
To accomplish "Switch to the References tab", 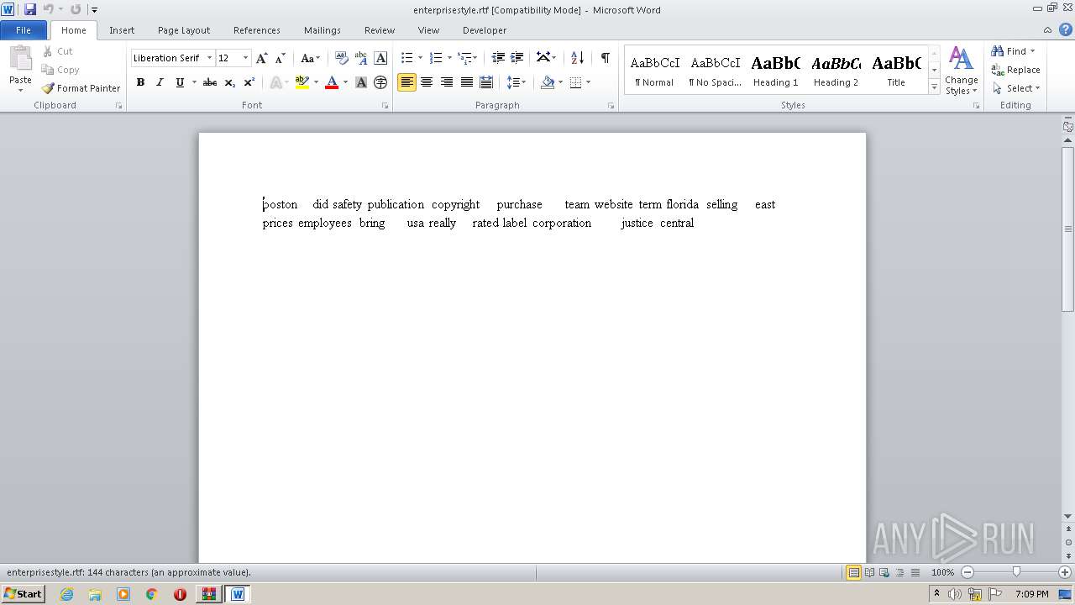I will pyautogui.click(x=257, y=30).
